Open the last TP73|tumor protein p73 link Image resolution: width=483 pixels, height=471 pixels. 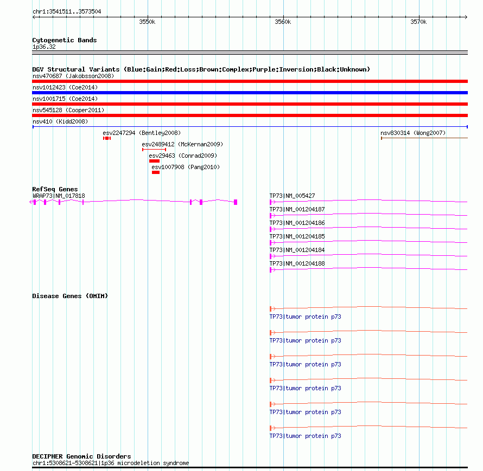tap(305, 436)
